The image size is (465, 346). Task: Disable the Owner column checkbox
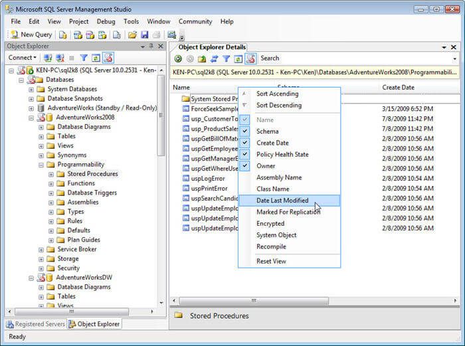coord(245,166)
